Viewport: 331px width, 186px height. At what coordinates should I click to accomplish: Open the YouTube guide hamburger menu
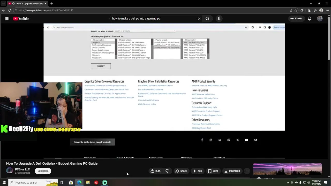[x=7, y=19]
